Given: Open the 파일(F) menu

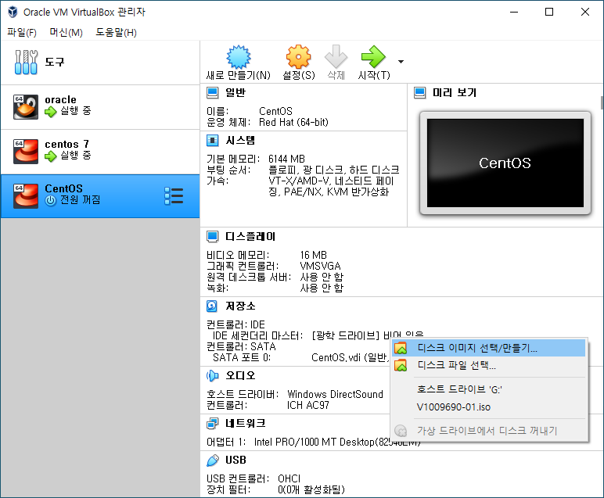Looking at the screenshot, I should point(22,32).
